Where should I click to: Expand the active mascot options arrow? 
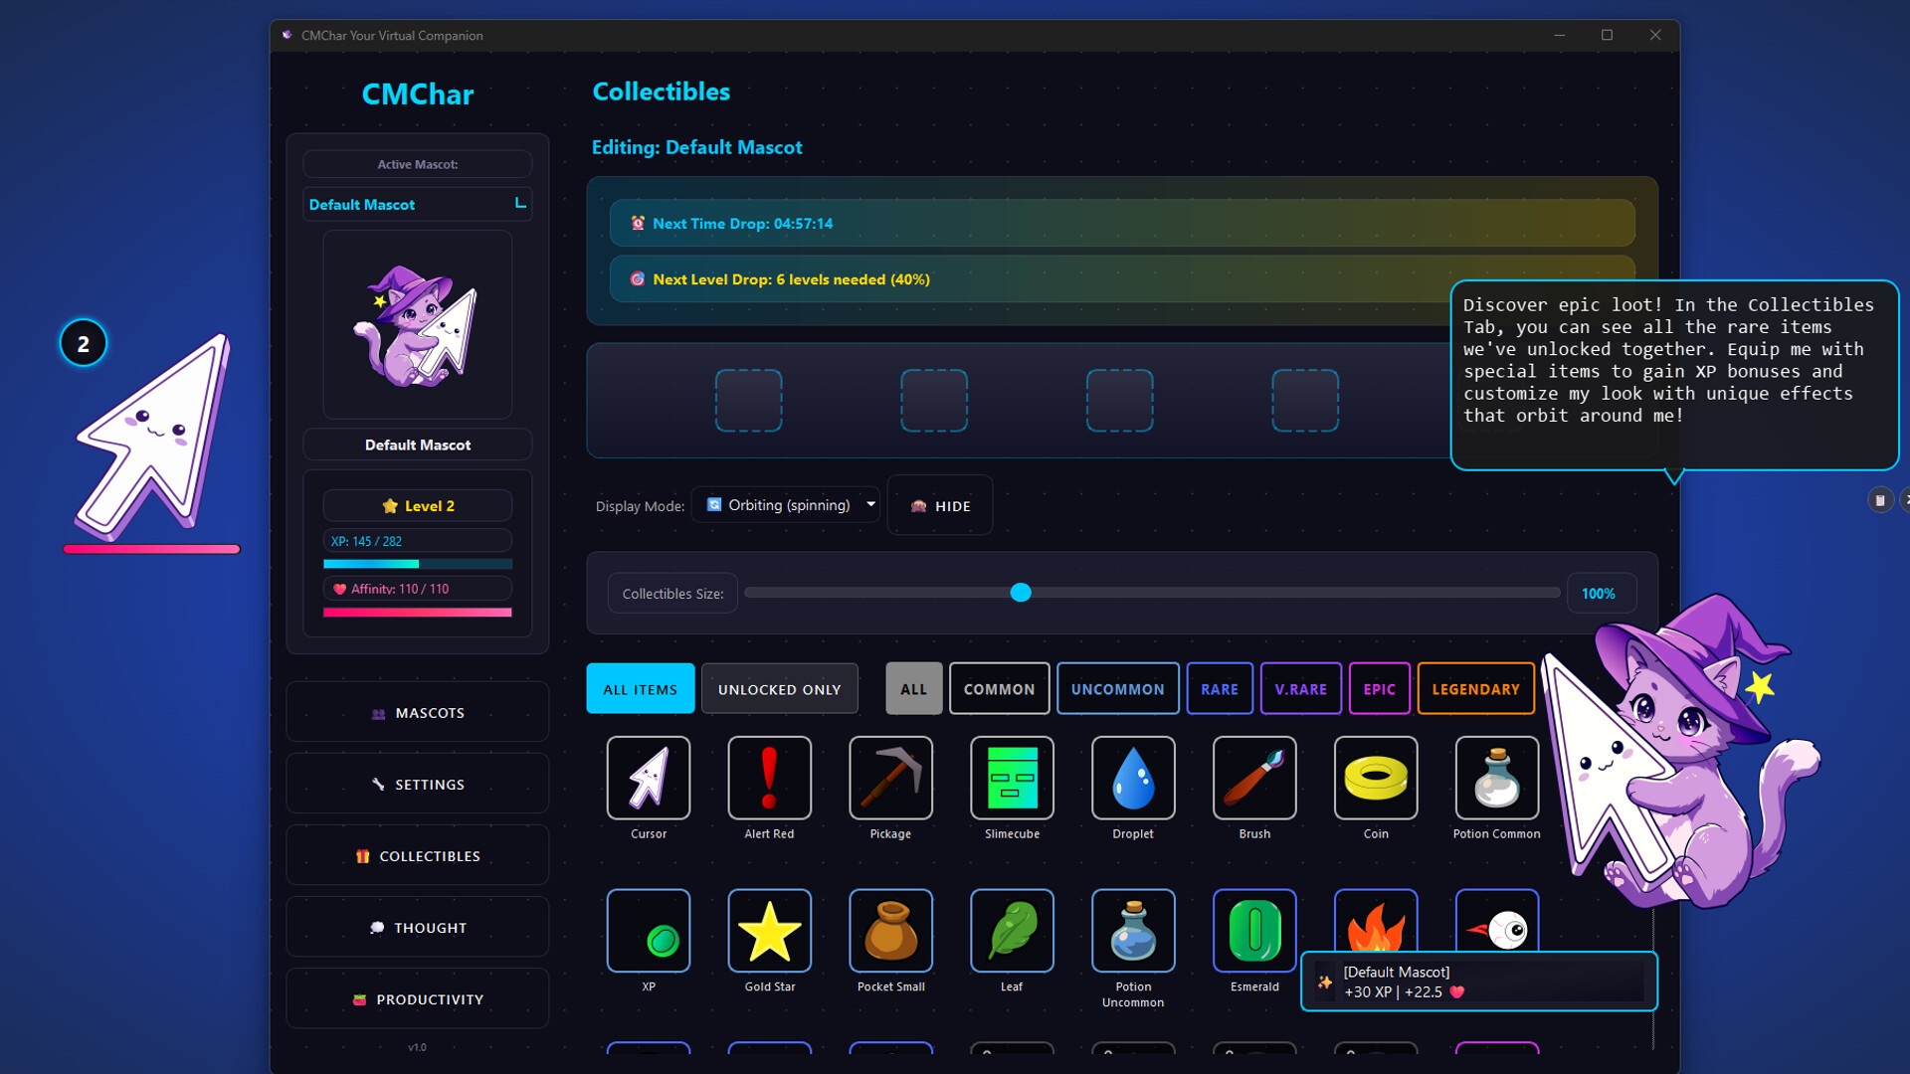click(519, 204)
